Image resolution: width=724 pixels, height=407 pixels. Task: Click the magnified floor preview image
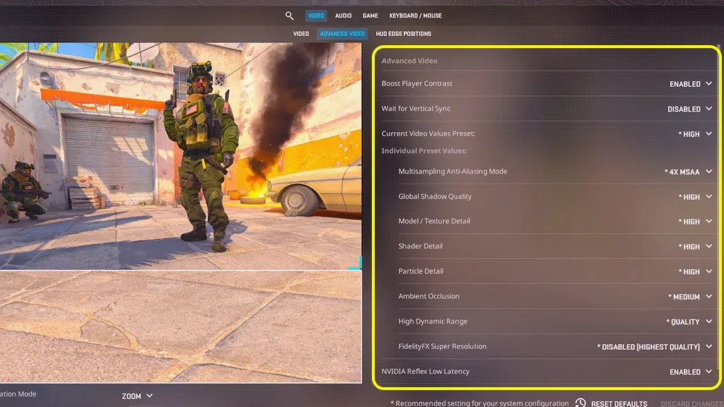(x=180, y=326)
